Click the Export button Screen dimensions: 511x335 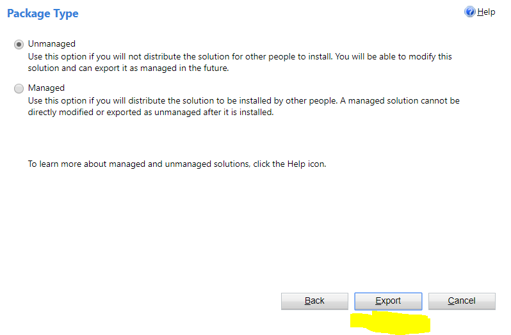[x=388, y=301]
